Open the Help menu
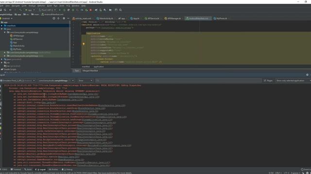The height and width of the screenshot is (174, 311). click(x=83, y=6)
